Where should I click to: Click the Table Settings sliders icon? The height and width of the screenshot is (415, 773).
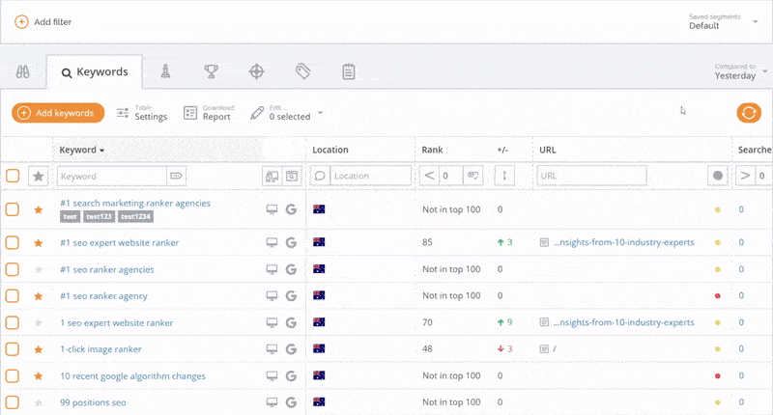click(123, 113)
